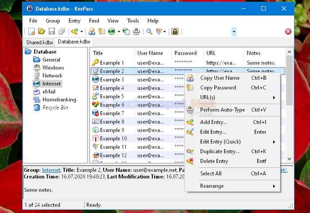Choose Copy User Name in context menu
The image size is (310, 213).
pyautogui.click(x=232, y=78)
